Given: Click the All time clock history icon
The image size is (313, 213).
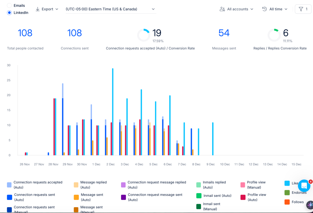Looking at the screenshot, I should (264, 9).
